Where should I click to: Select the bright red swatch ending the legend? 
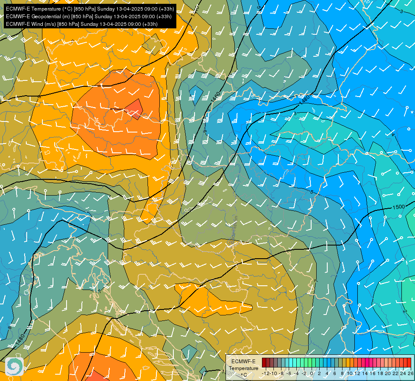(x=409, y=362)
